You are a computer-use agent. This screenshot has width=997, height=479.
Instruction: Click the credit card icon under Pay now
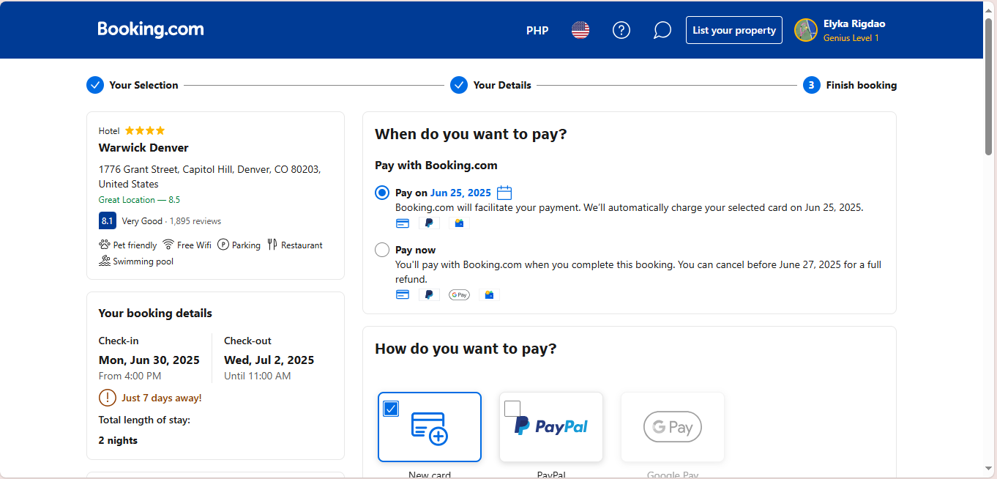pyautogui.click(x=403, y=294)
